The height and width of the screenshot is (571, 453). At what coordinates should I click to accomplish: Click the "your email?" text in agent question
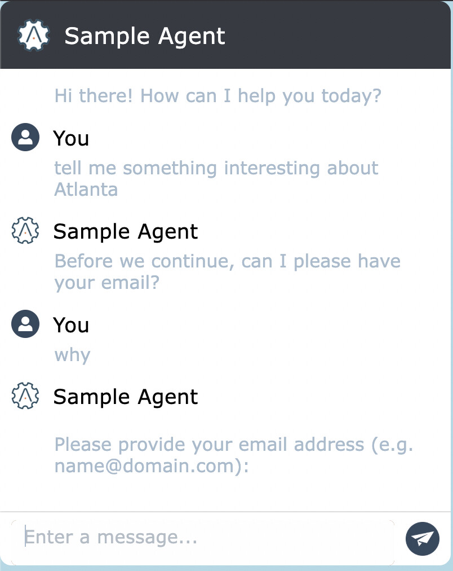pyautogui.click(x=107, y=282)
